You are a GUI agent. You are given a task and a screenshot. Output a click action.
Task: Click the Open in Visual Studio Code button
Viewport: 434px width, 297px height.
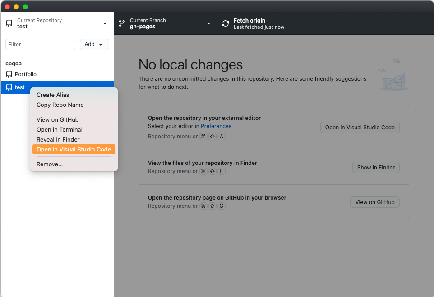[360, 128]
